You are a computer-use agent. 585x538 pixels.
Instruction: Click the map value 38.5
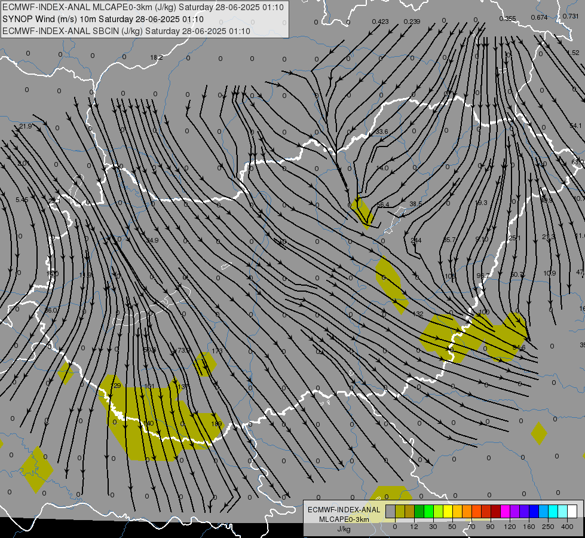pos(416,204)
